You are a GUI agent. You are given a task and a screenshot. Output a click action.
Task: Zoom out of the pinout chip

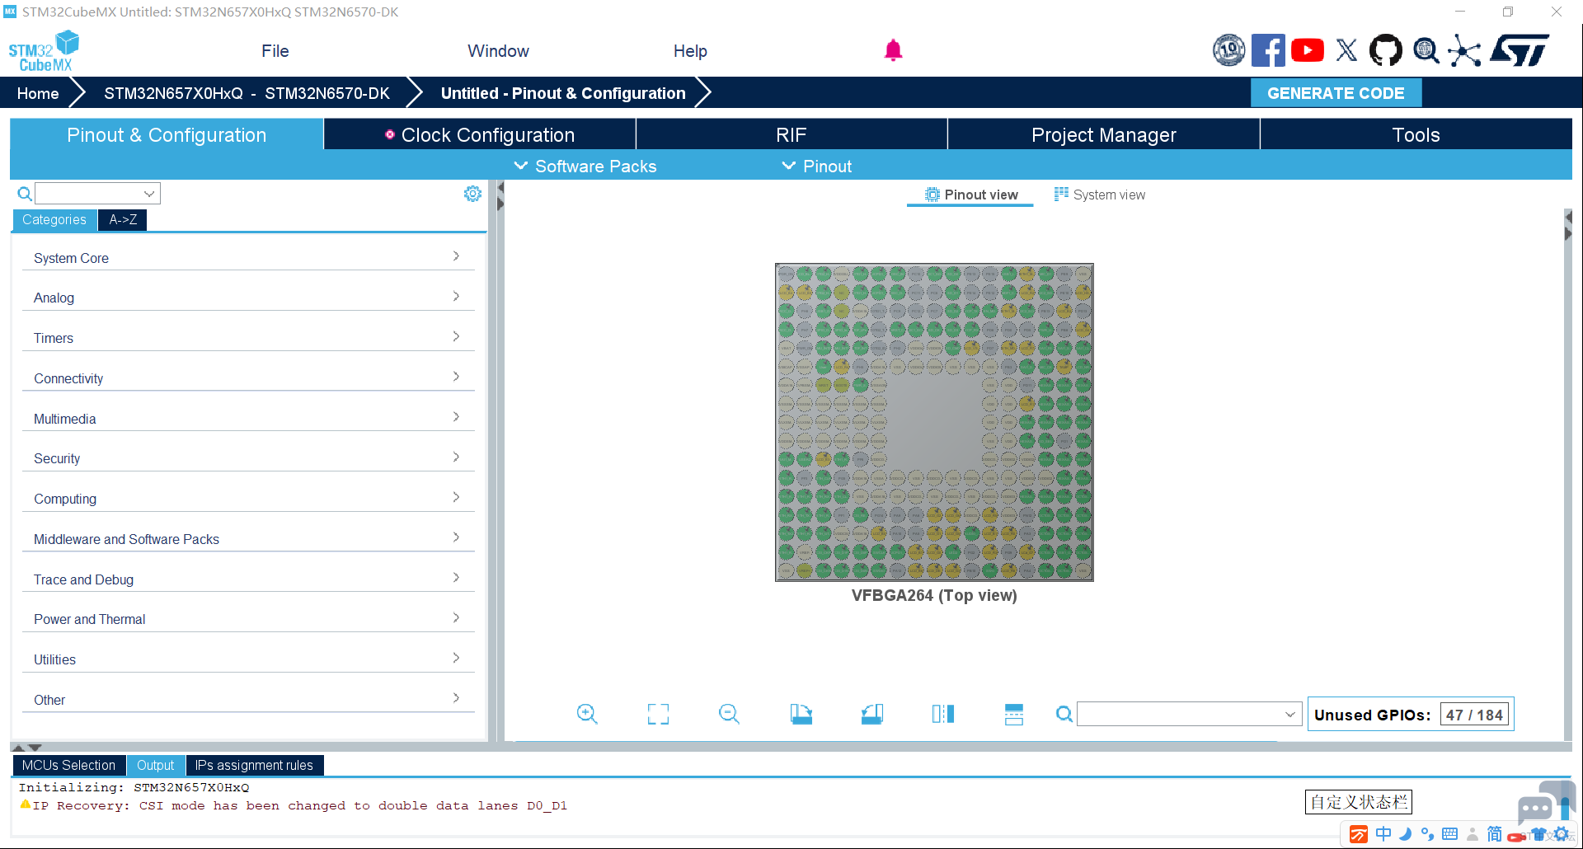click(x=729, y=714)
